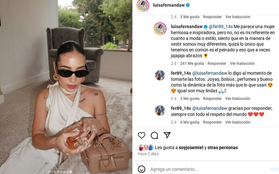Click the verified badge beside the header username
This screenshot has height=174, width=279.
[188, 5]
